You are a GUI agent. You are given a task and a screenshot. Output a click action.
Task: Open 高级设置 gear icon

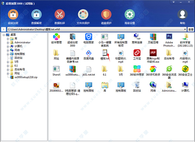click(130, 15)
